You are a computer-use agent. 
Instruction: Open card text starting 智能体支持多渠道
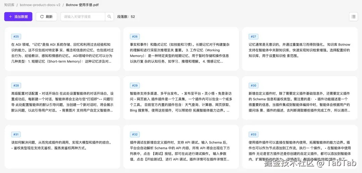(x=181, y=102)
